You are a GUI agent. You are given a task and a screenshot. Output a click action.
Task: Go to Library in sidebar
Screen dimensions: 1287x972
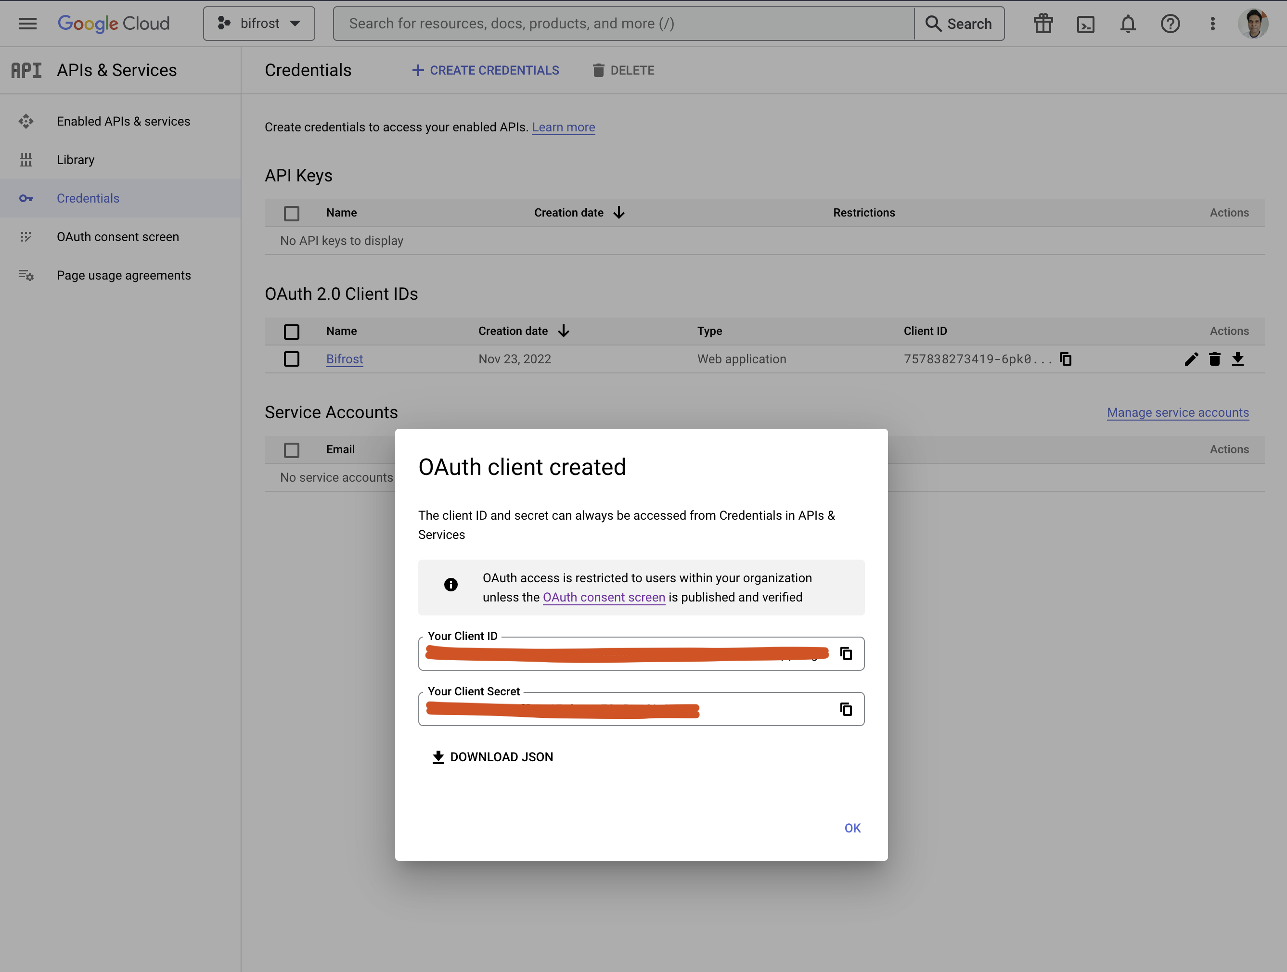point(76,160)
